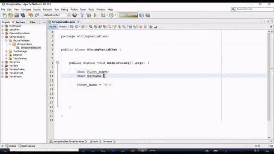Viewport: 274px width, 154px height.
Task: Expand the FirstProject tree node
Action: point(3,26)
